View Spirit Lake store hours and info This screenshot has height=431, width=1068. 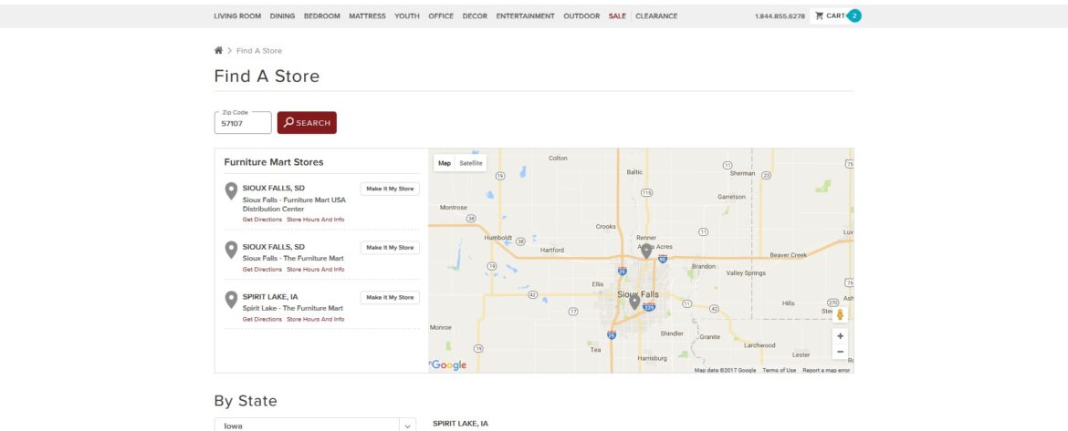click(315, 319)
